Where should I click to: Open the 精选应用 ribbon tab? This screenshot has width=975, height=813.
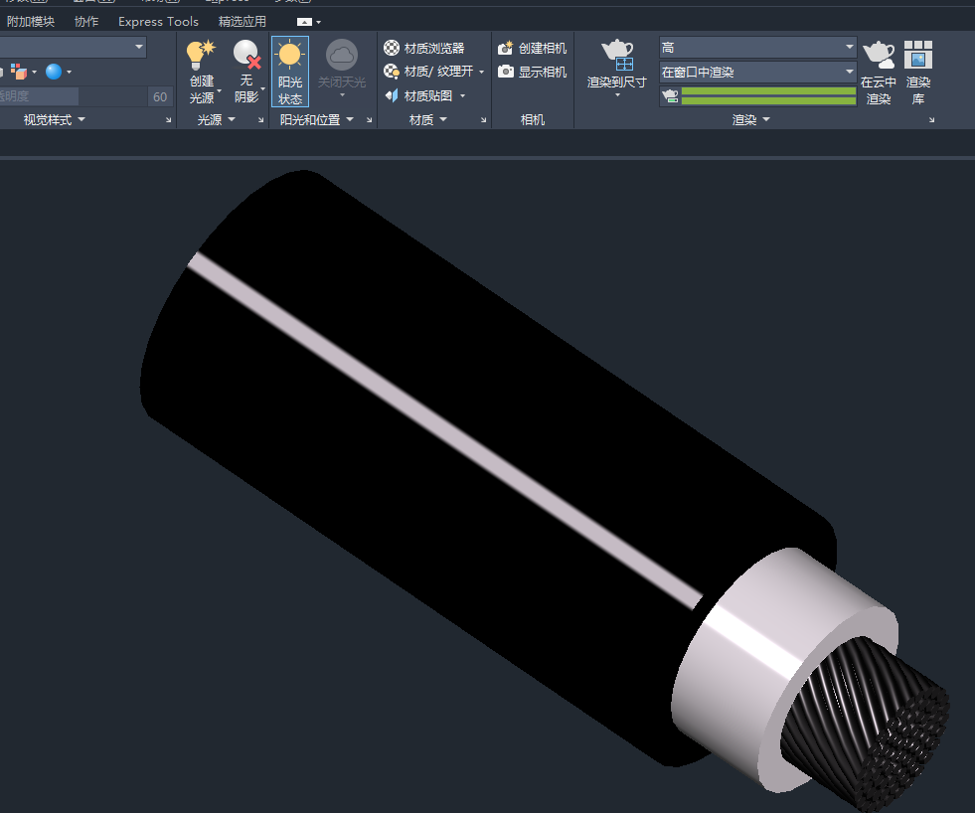tap(243, 21)
